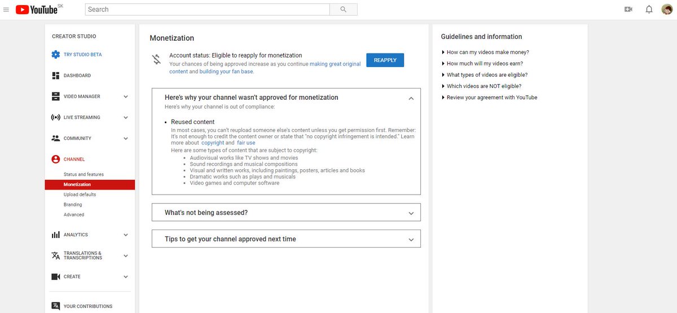Expand 'How much will my videos earn?'
Viewport: 677px width, 313px height.
click(x=482, y=63)
